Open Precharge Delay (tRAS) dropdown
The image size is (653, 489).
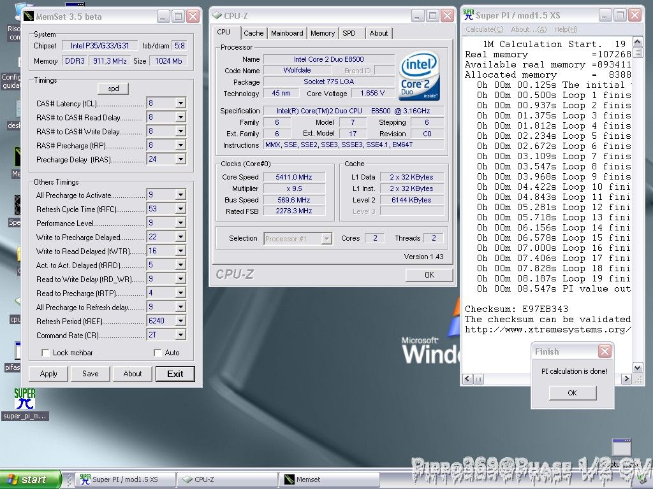(180, 159)
